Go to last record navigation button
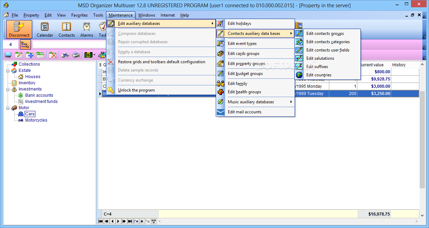 click(x=130, y=221)
